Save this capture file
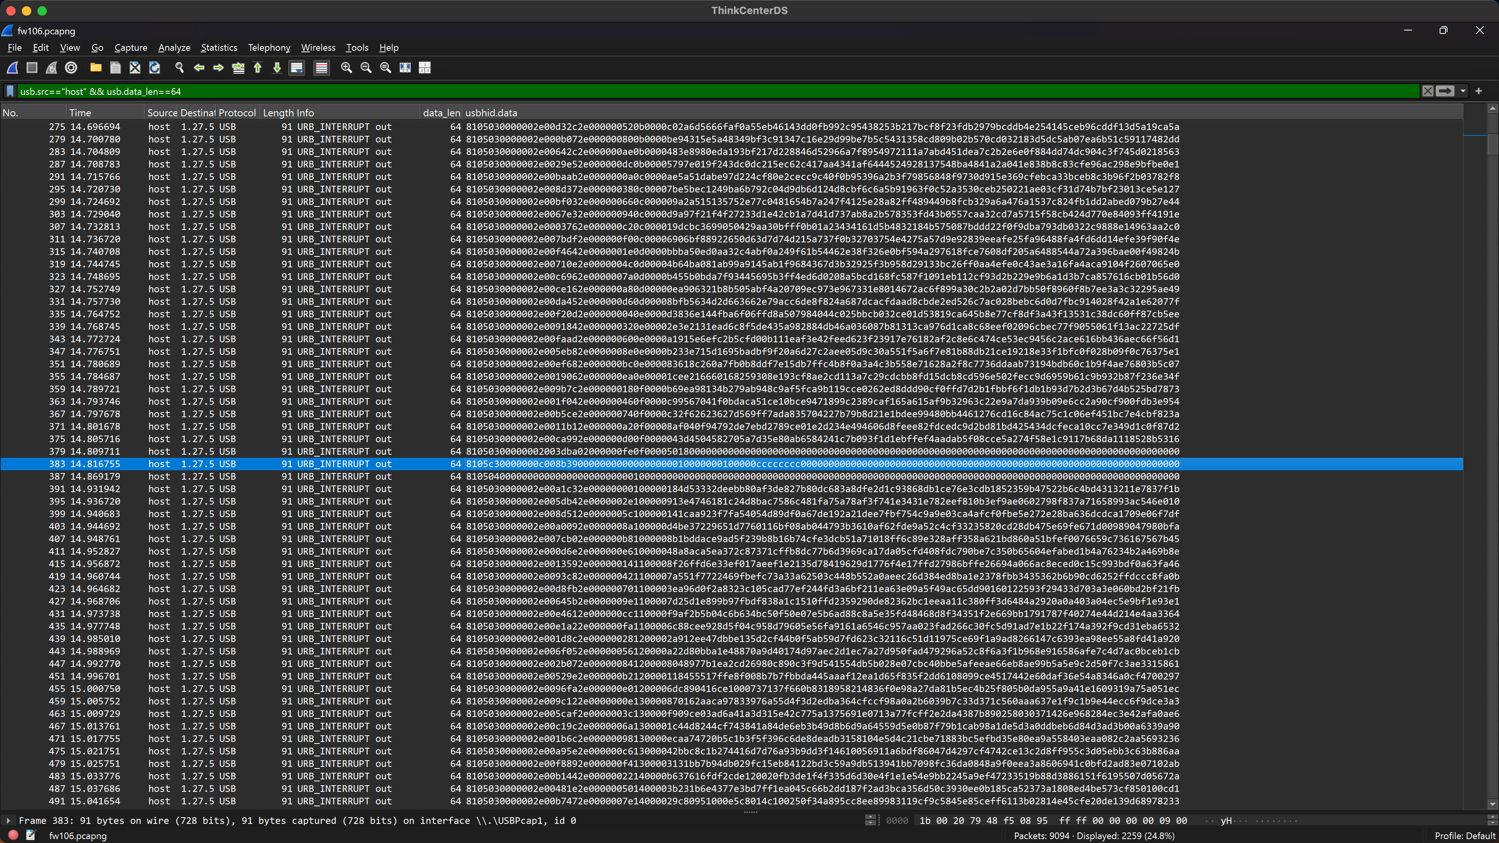This screenshot has height=843, width=1499. tap(115, 68)
